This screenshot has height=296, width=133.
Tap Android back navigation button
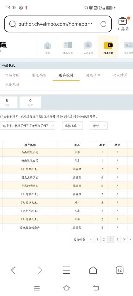point(96,288)
